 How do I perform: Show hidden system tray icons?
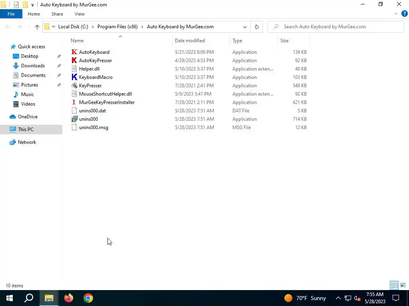pyautogui.click(x=338, y=298)
